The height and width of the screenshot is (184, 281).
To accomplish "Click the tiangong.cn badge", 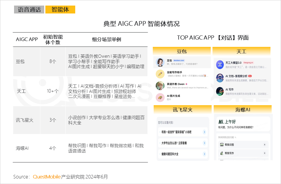I will click(249, 63).
